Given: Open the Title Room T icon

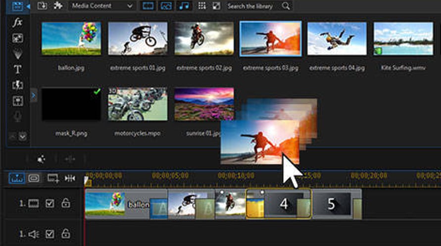Looking at the screenshot, I should click(17, 69).
